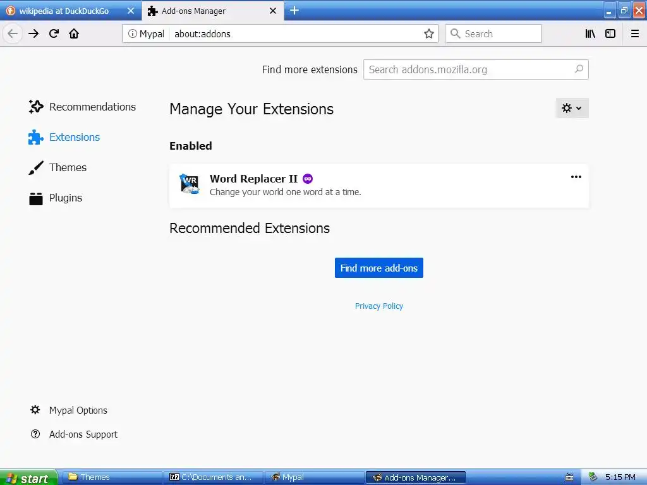This screenshot has height=485, width=647.
Task: Switch to Themes folder taskbar window
Action: 112,477
